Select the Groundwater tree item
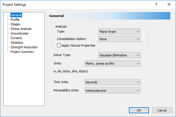This screenshot has height=117, width=176. 20,33
